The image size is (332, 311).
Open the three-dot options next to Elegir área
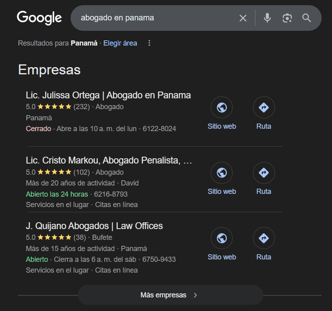click(x=149, y=43)
